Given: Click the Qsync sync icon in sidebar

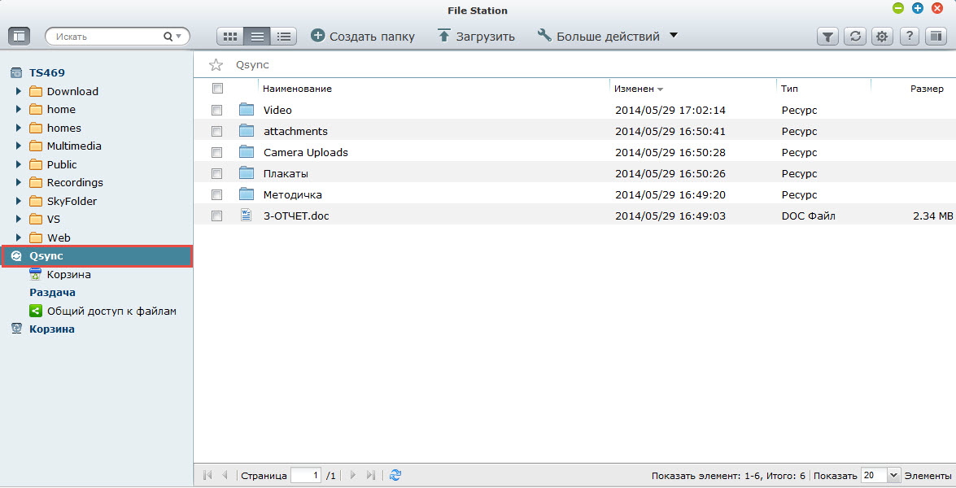Looking at the screenshot, I should [17, 256].
